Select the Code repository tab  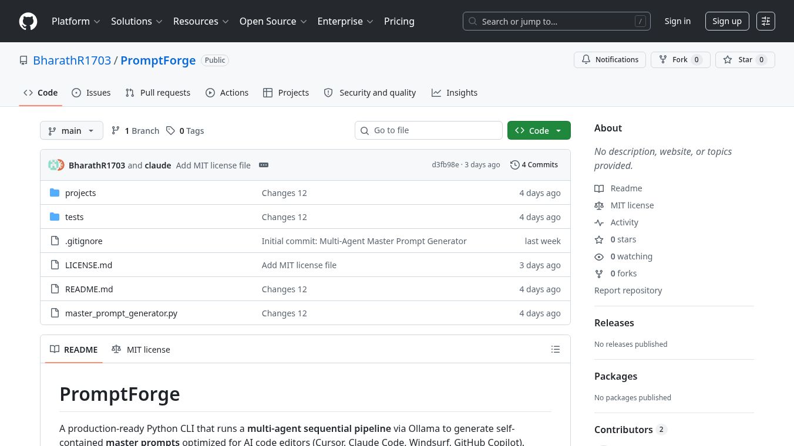pos(41,93)
